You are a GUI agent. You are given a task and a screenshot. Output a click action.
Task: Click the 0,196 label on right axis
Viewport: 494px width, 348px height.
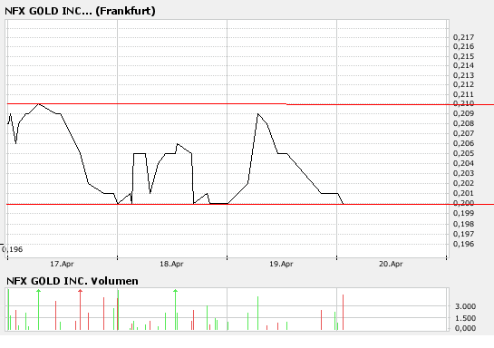[x=463, y=244]
